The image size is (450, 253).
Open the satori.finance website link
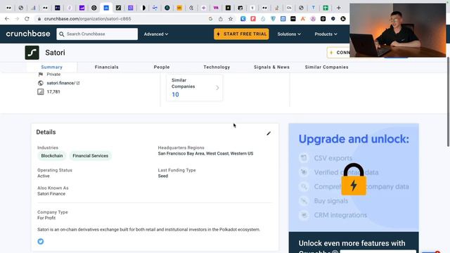(x=61, y=83)
